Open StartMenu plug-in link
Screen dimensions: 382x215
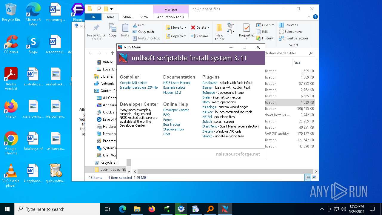point(210,126)
